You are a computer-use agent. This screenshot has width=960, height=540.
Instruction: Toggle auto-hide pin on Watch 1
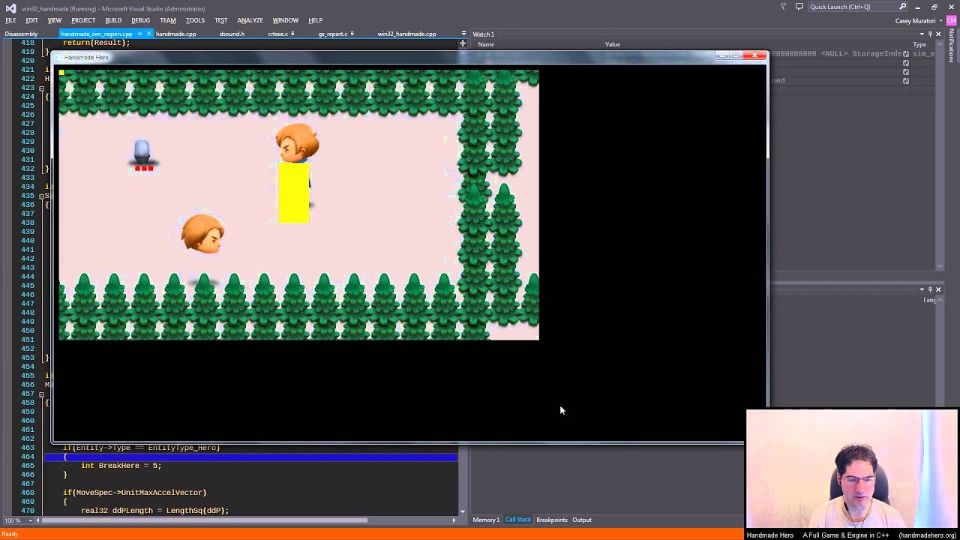click(x=930, y=34)
